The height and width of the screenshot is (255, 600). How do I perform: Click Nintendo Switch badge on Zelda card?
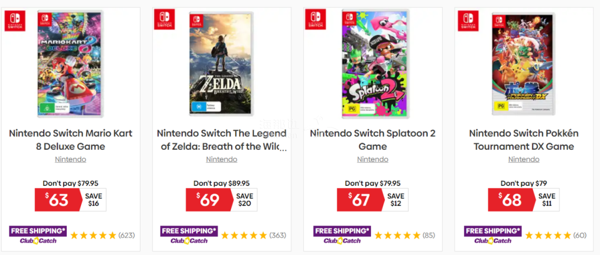[164, 18]
